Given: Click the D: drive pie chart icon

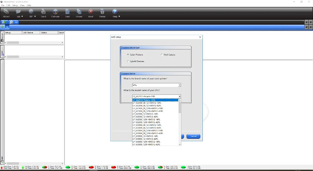Looking at the screenshot, I should click(x=68, y=167).
